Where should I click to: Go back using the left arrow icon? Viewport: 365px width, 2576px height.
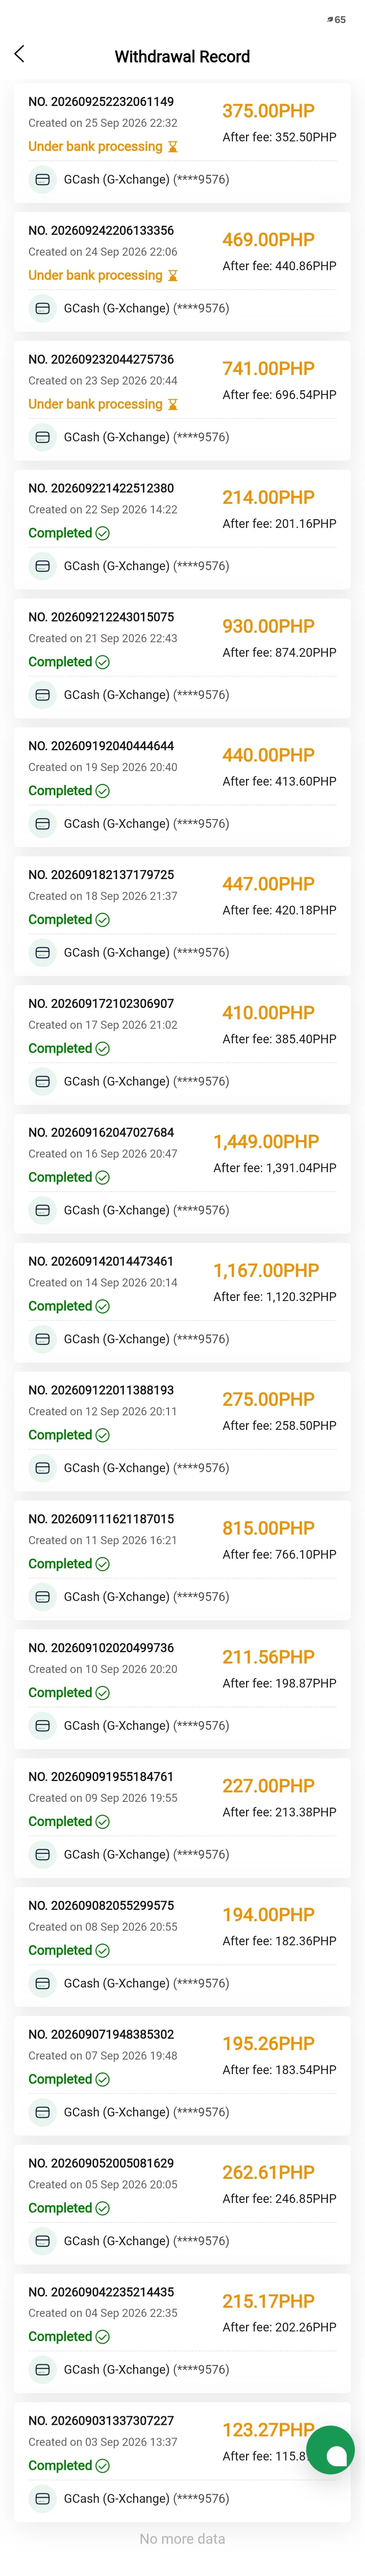19,54
